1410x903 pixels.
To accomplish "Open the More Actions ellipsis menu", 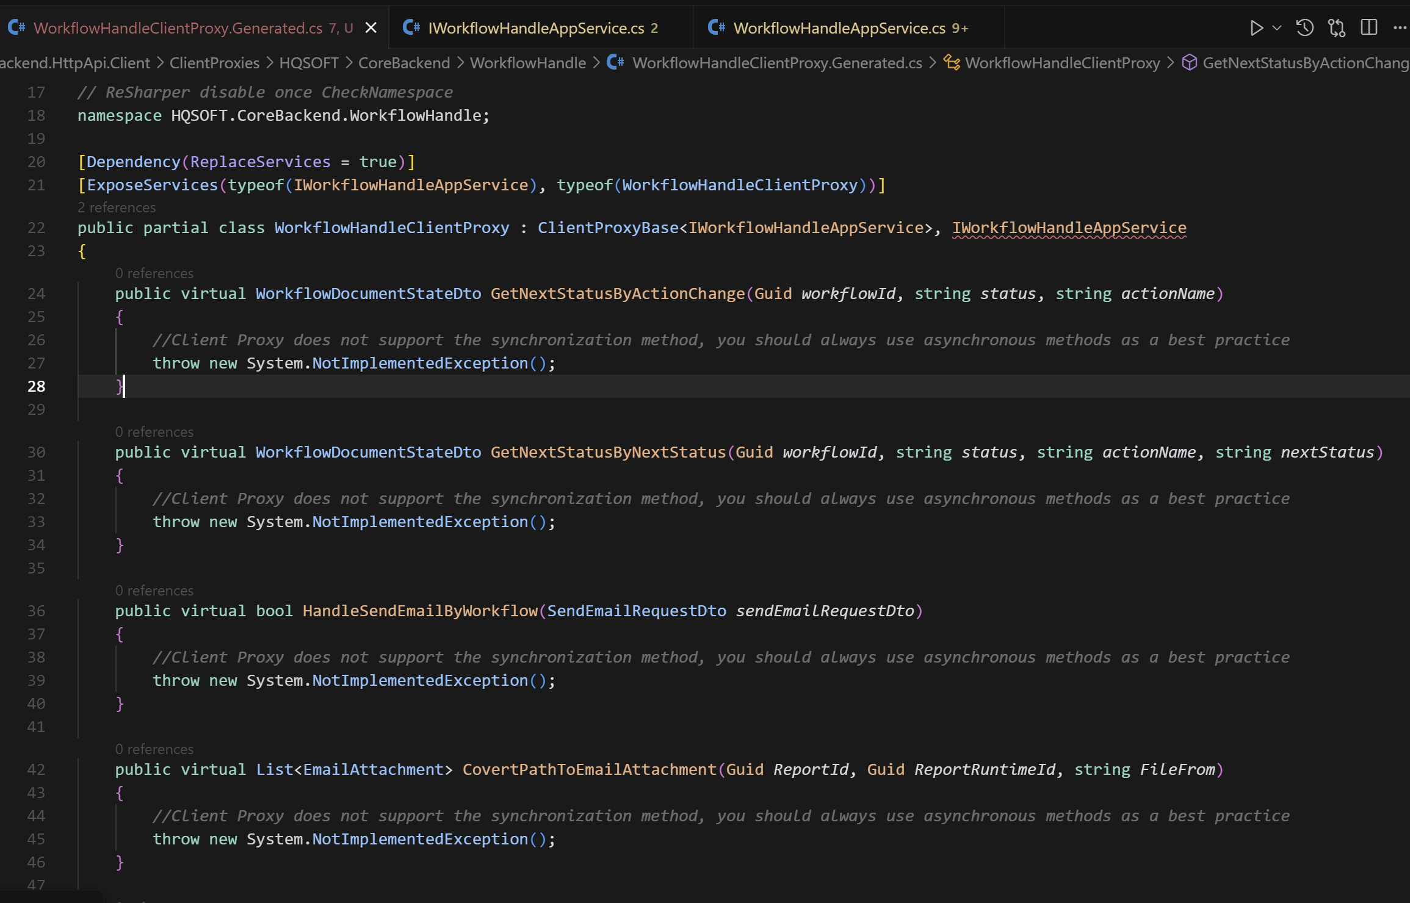I will coord(1399,28).
